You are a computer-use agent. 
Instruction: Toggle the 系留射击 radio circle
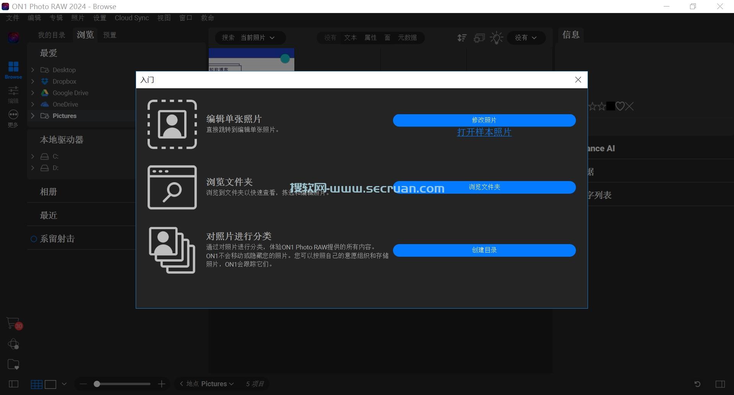pos(34,239)
